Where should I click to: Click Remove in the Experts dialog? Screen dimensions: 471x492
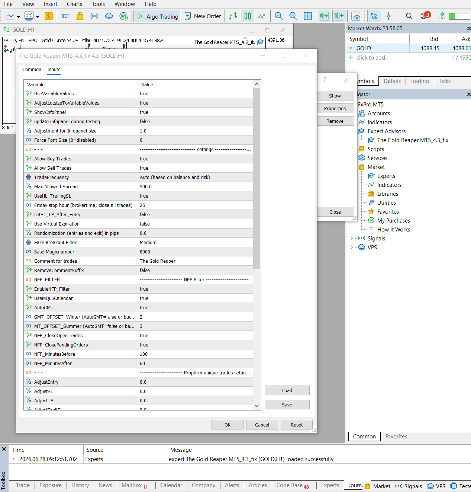point(335,121)
